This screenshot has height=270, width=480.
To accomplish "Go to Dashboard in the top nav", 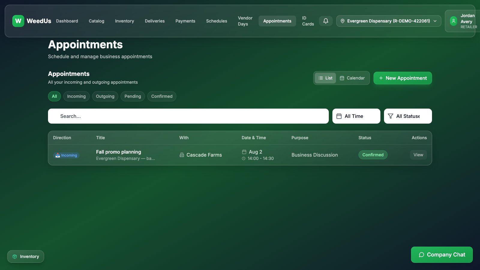I will coord(67,21).
